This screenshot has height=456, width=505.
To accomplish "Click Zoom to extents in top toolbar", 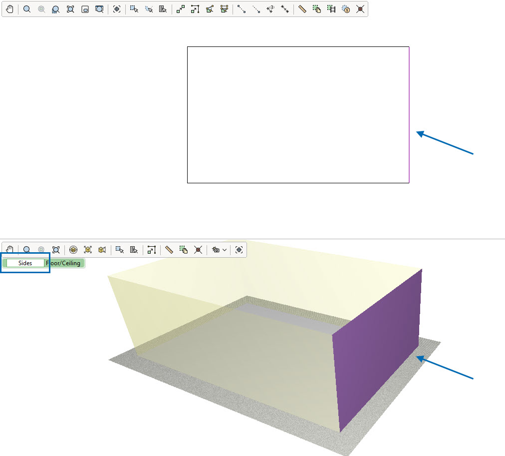I will [x=70, y=9].
